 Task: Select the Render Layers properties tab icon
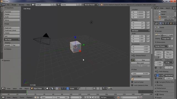(x=163, y=23)
